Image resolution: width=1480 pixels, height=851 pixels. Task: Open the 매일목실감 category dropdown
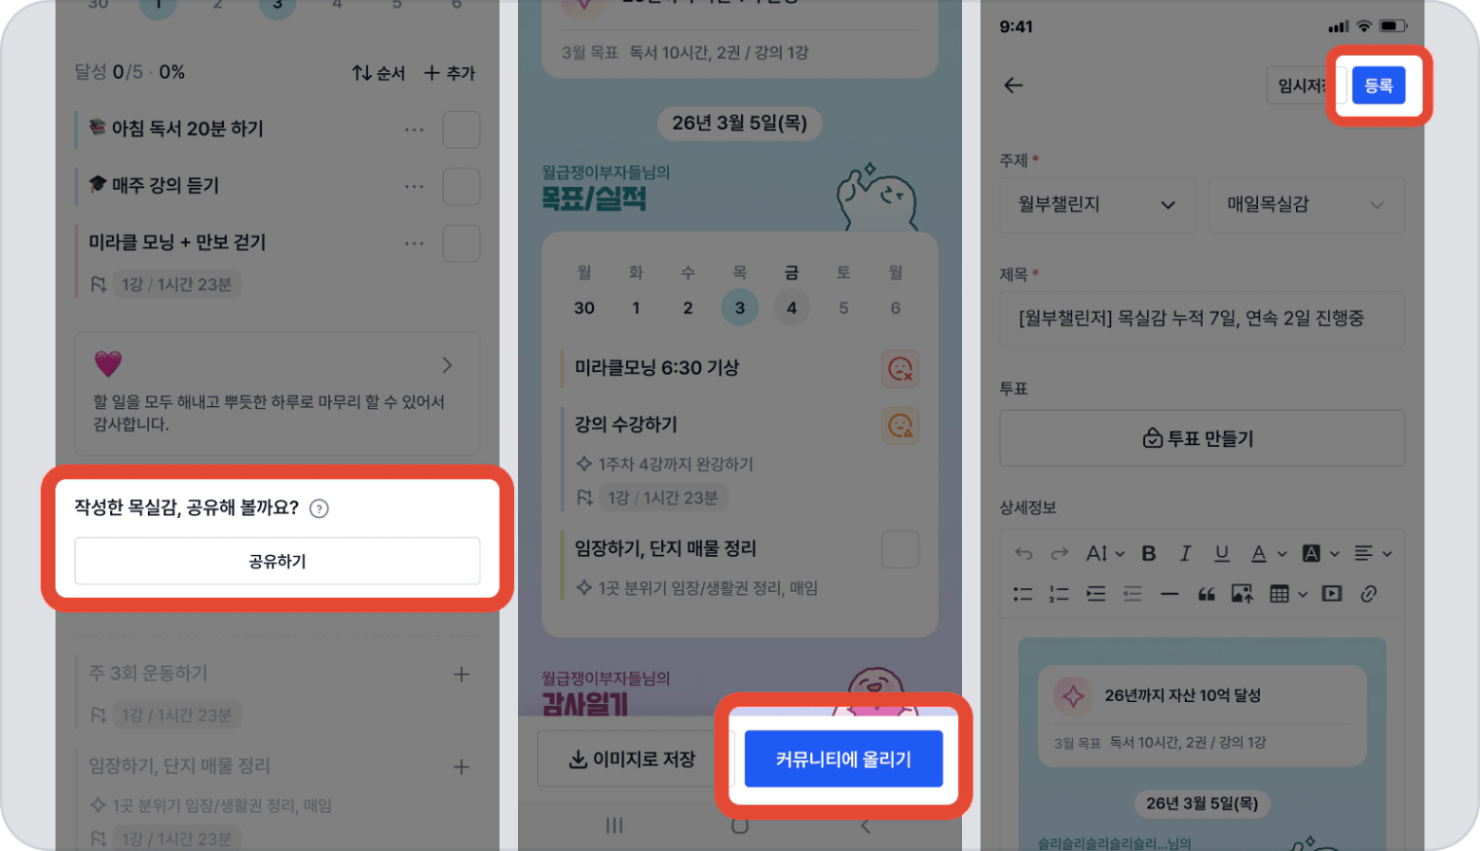point(1307,204)
